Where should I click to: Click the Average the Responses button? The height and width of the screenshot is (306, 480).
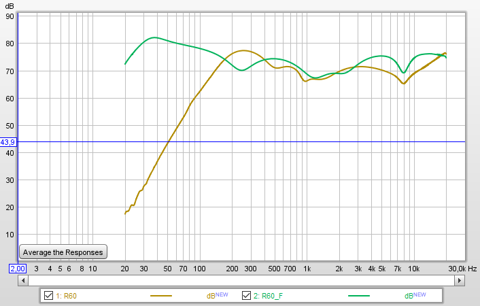tap(63, 252)
